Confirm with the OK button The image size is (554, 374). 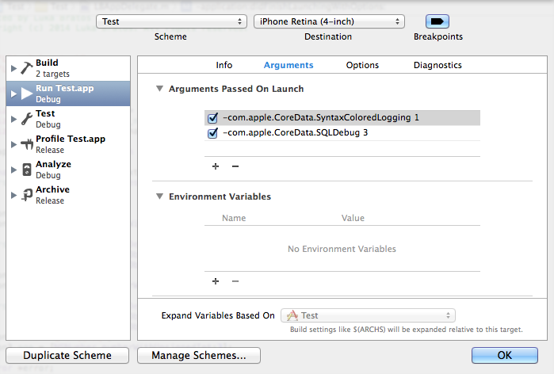click(505, 355)
